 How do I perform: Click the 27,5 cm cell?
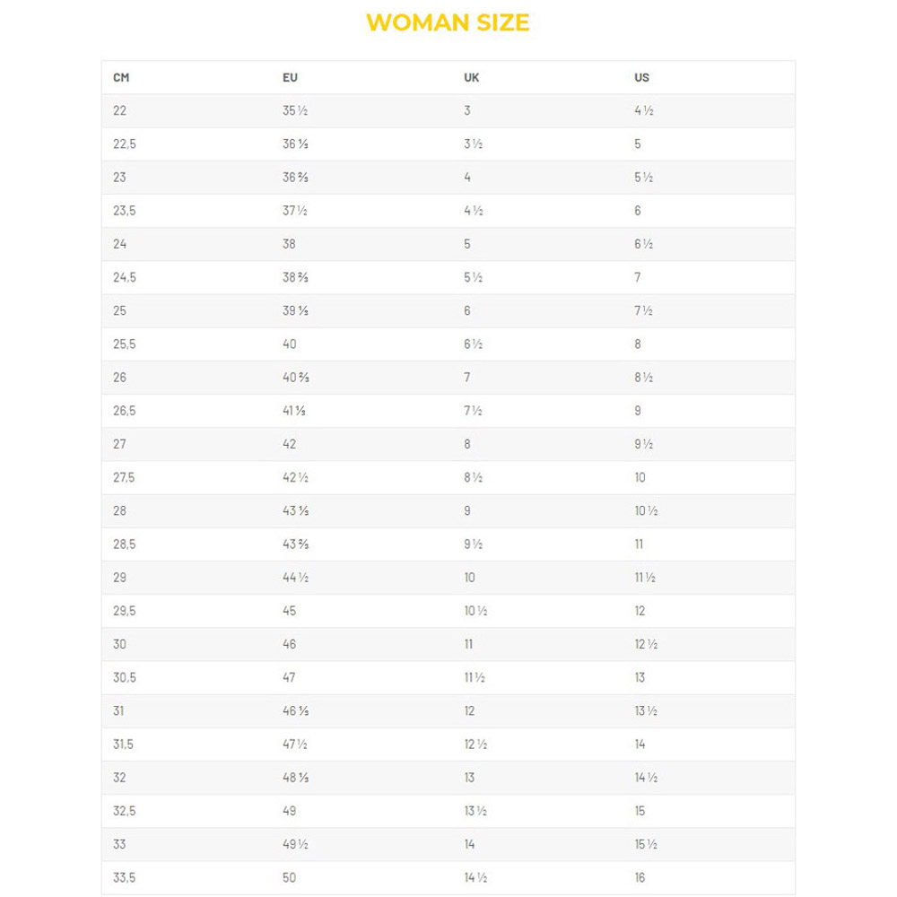coord(124,478)
